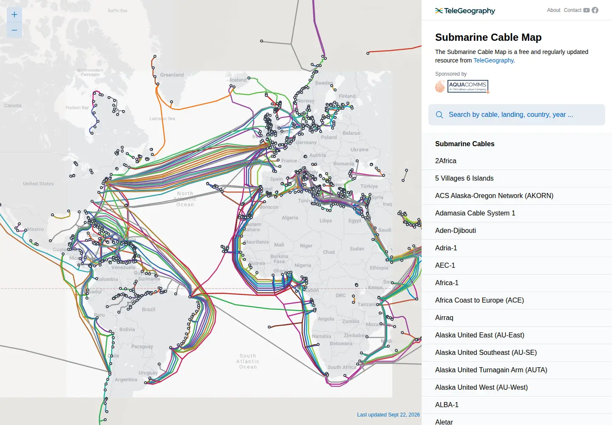612x425 pixels.
Task: Select the ALBA-1 cable
Action: pyautogui.click(x=517, y=405)
